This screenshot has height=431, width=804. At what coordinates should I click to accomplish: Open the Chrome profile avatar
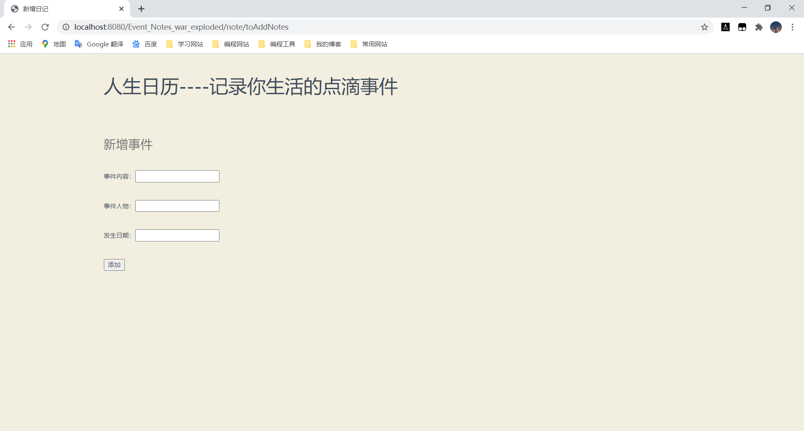(x=776, y=27)
